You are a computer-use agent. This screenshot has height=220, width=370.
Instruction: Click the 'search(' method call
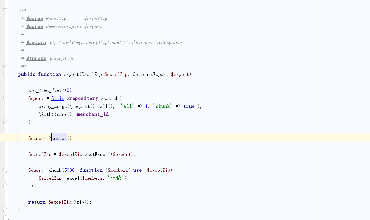(112, 98)
